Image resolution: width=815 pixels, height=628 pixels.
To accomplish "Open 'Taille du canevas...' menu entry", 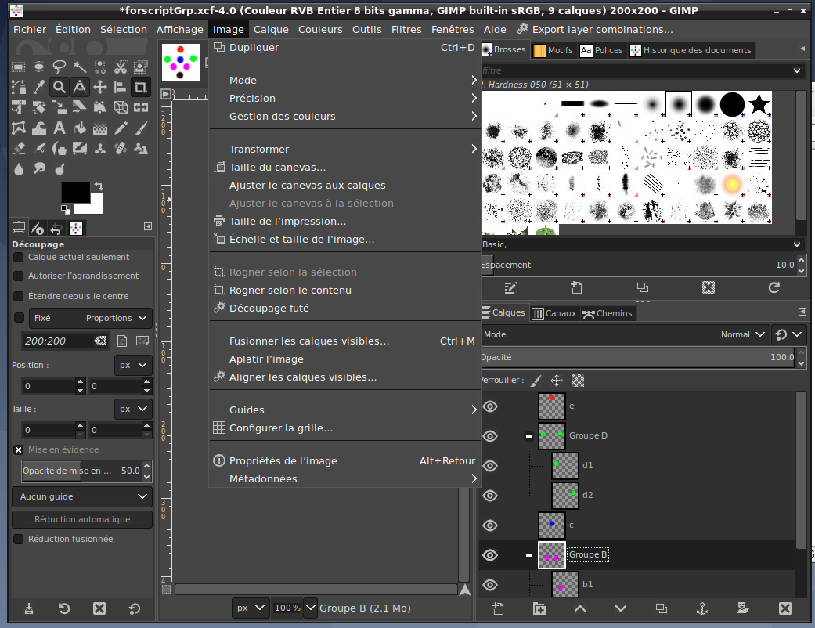I will [x=277, y=168].
